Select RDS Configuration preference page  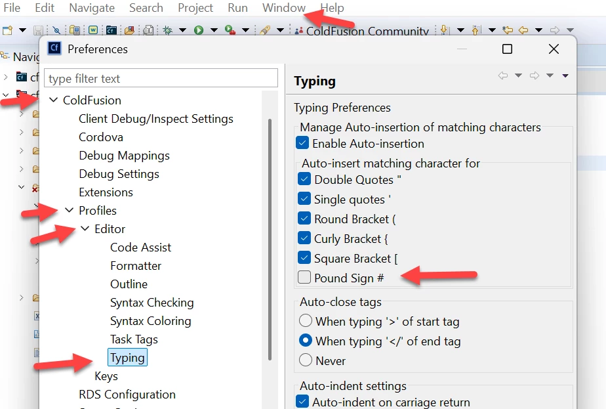tap(127, 395)
